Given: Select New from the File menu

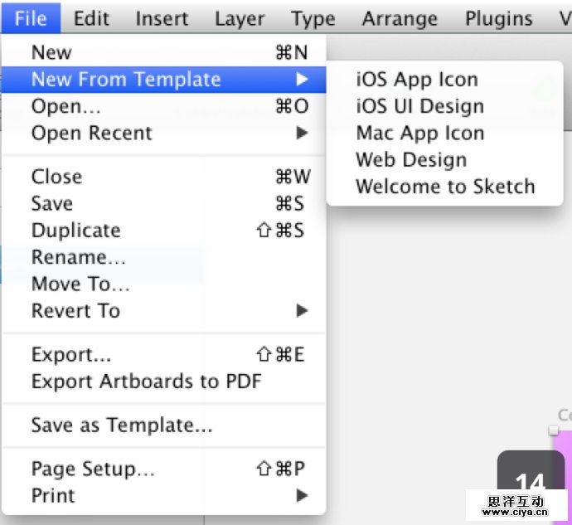Looking at the screenshot, I should click(51, 53).
